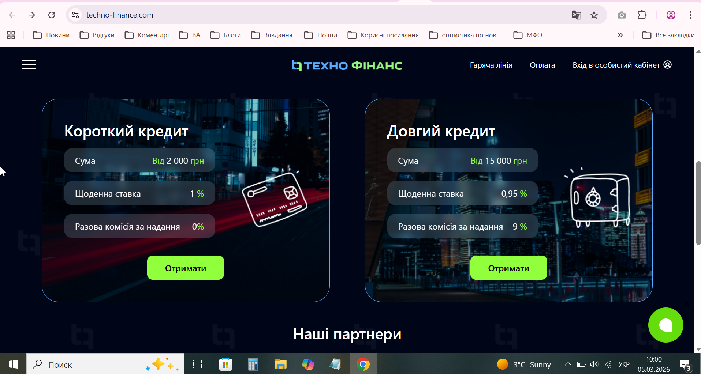
Task: Open the notepad app on the taskbar
Action: click(335, 364)
